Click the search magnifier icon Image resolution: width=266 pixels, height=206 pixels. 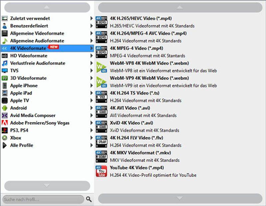(88, 199)
